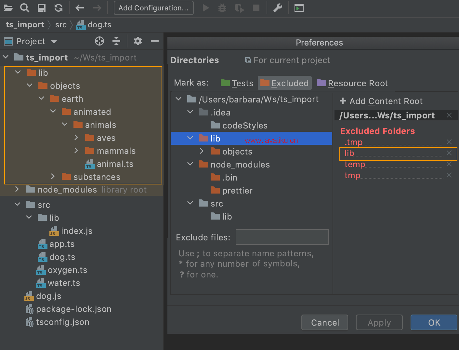Open the Project panel gear options
The image size is (459, 350).
tap(138, 41)
